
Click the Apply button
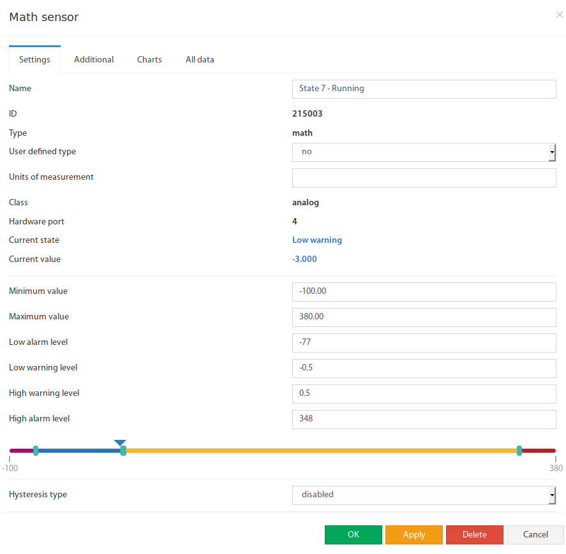pyautogui.click(x=414, y=534)
